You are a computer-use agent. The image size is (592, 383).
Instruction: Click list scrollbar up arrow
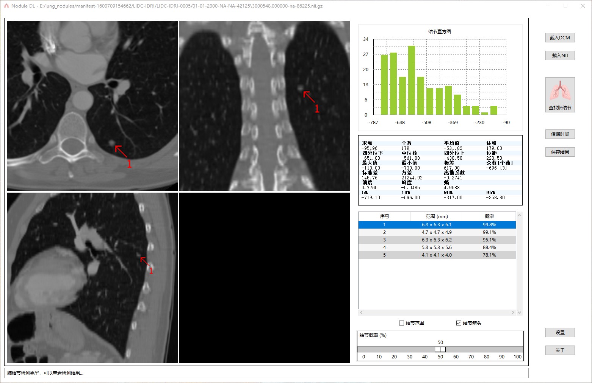click(x=519, y=215)
